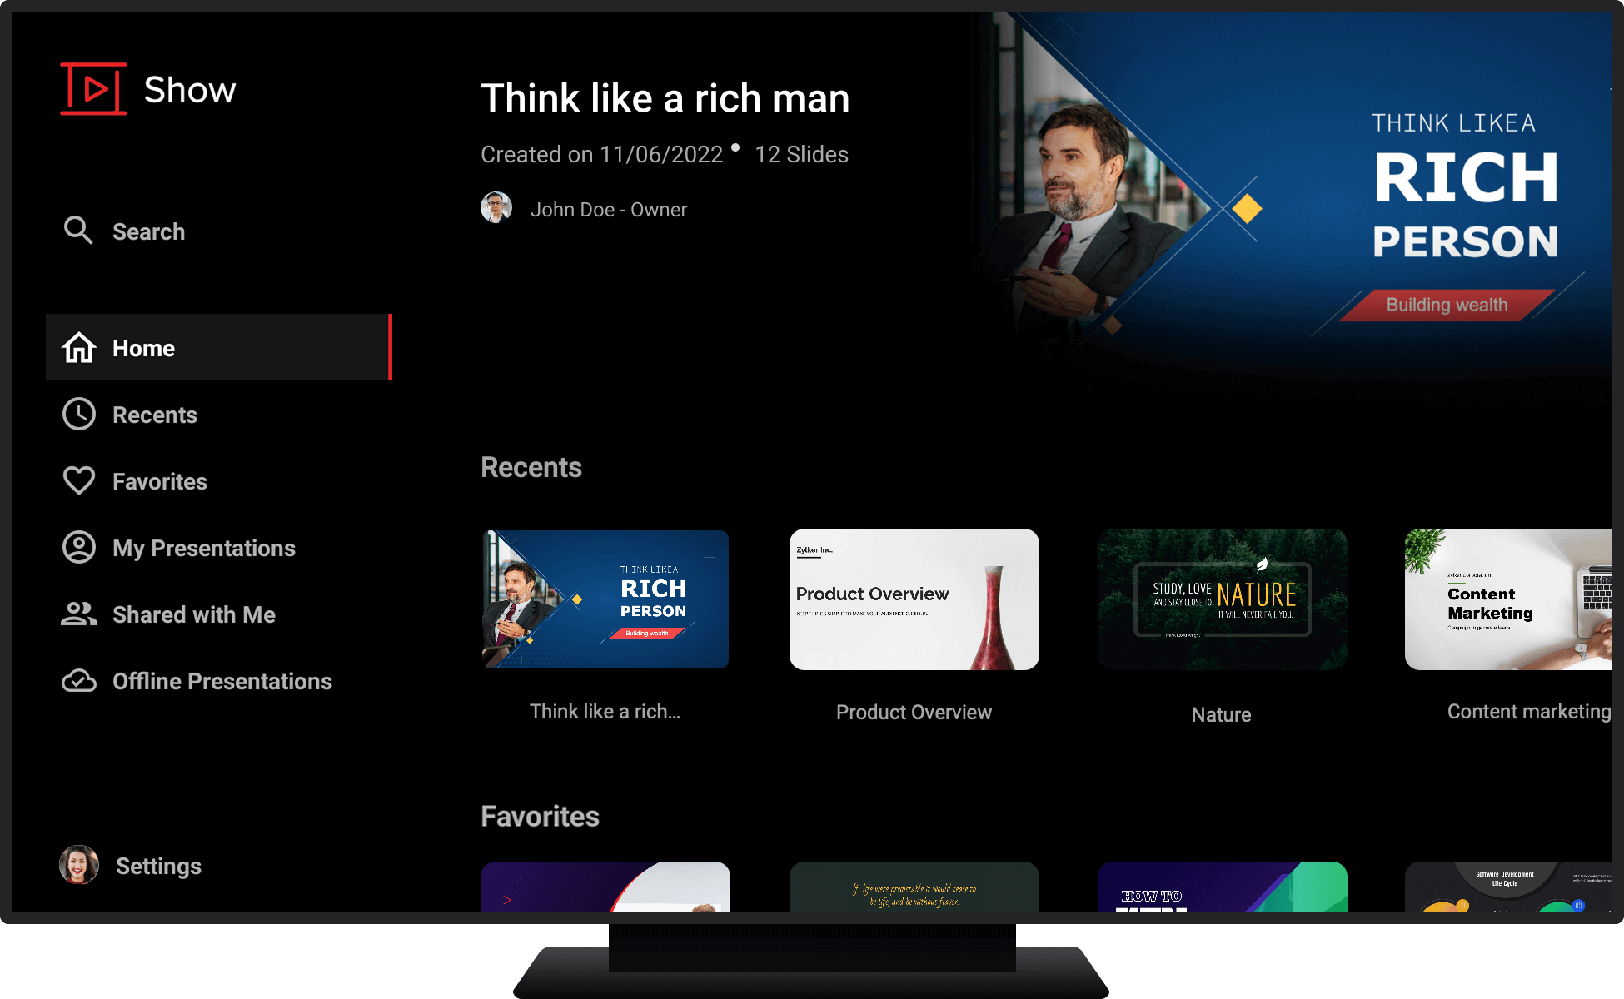This screenshot has height=999, width=1624.
Task: Click the 'Content marketing' caption
Action: click(x=1529, y=712)
